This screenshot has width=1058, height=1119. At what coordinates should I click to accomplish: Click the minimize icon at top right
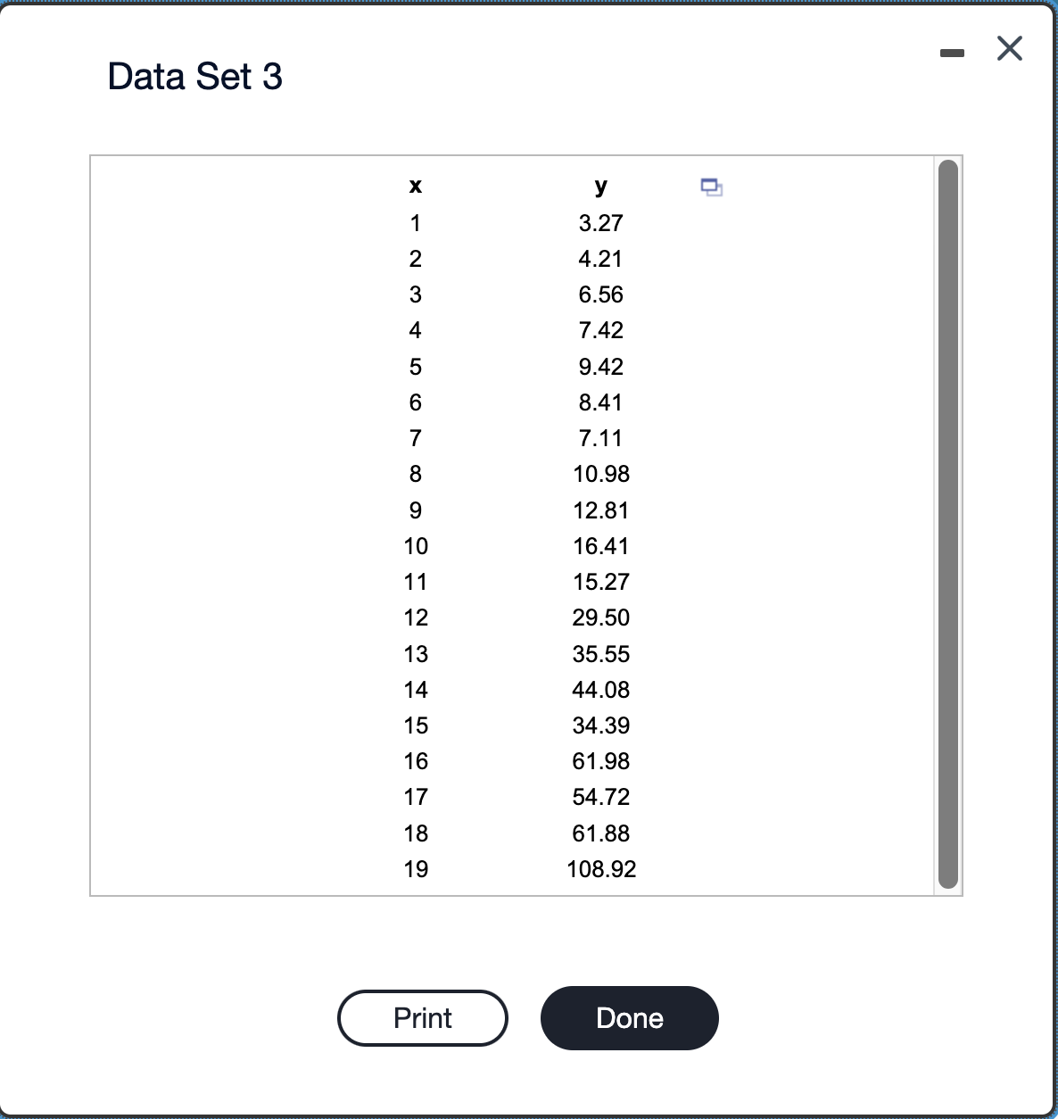pyautogui.click(x=952, y=52)
